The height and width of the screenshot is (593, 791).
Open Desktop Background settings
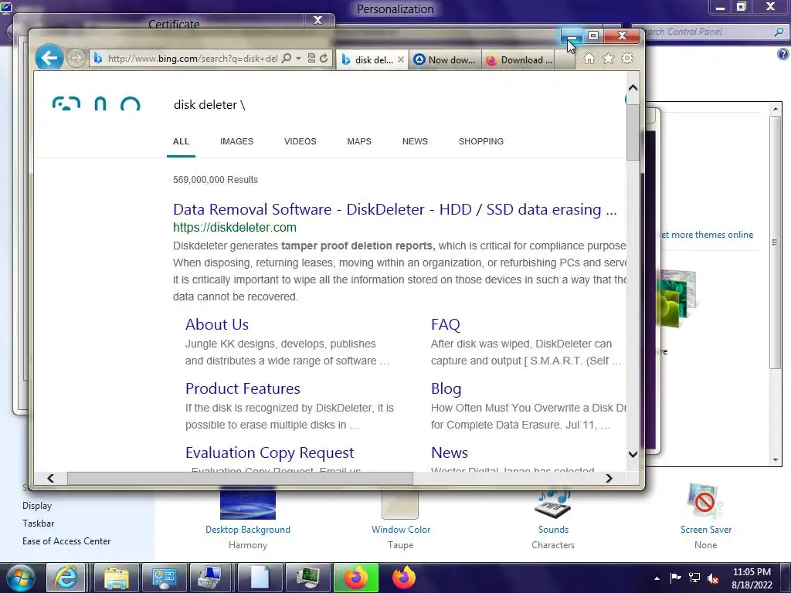point(248,530)
